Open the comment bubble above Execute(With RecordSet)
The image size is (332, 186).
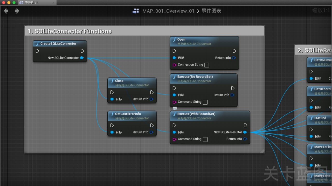coord(175,109)
